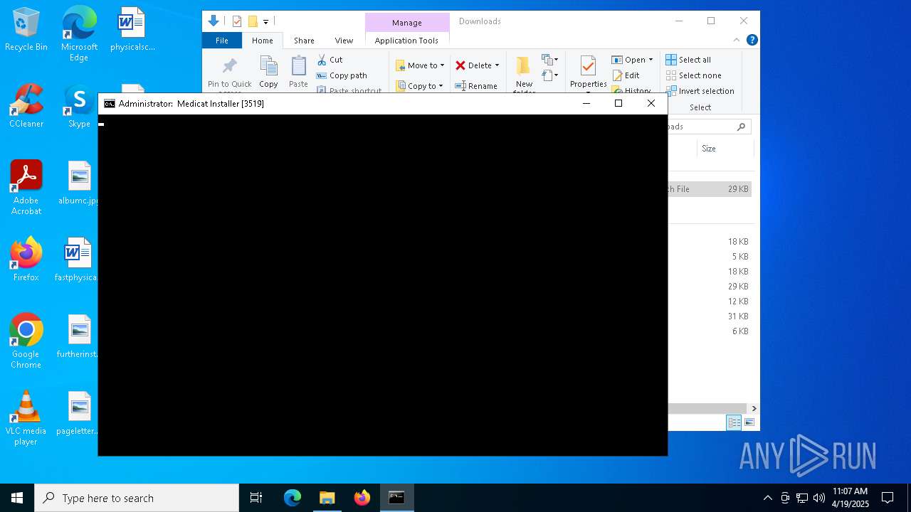Launch Microsoft Edge from the desktop

click(x=79, y=34)
